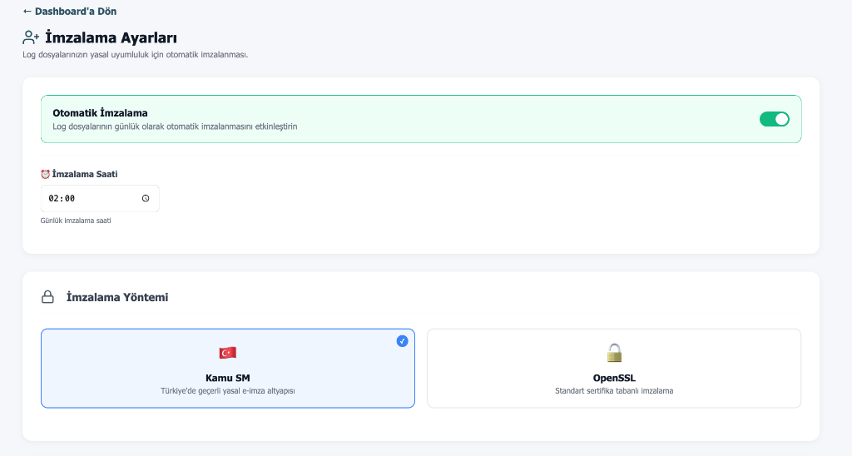Select the hour value in the time field
This screenshot has height=456, width=852.
(54, 199)
